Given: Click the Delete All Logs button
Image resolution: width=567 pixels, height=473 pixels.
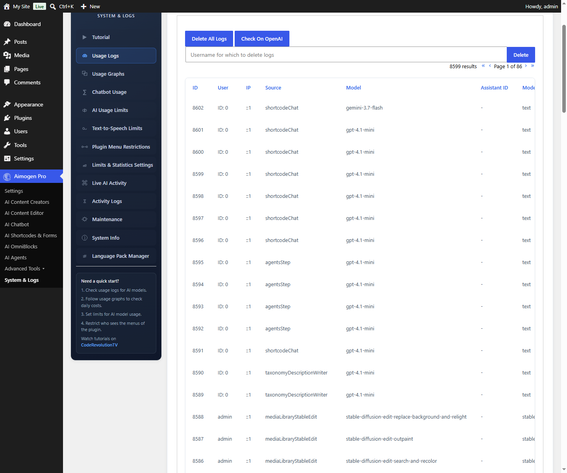Looking at the screenshot, I should click(x=209, y=39).
